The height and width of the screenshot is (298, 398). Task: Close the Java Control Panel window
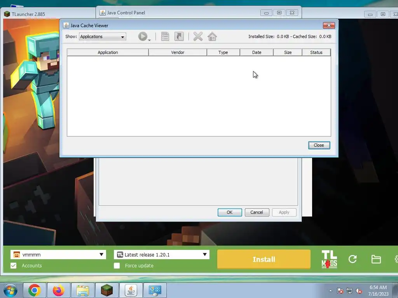[x=292, y=13]
